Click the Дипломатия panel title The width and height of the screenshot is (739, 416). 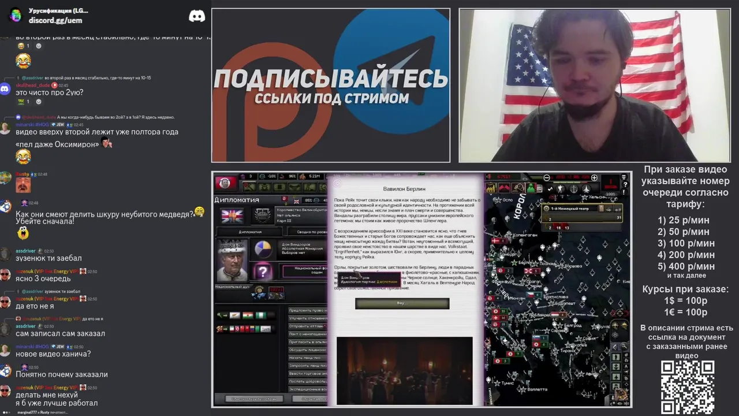click(x=237, y=200)
